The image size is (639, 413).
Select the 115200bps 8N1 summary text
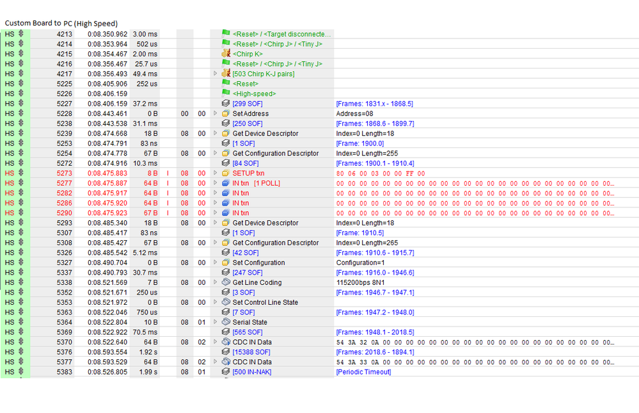[x=360, y=282]
